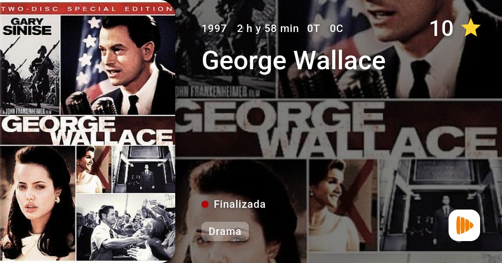Click the 0T seasons counter

313,28
